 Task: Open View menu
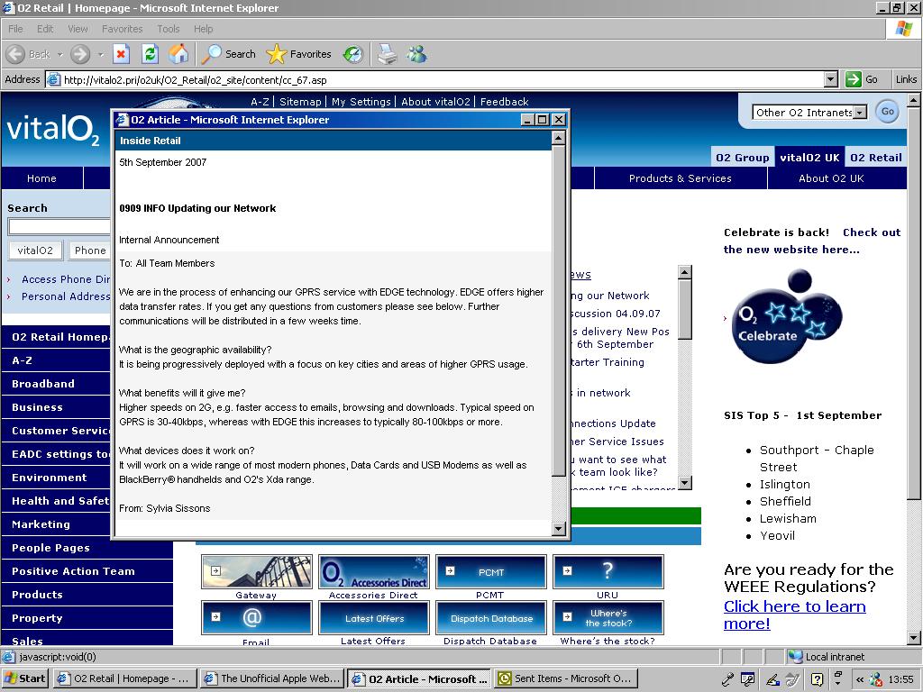point(78,29)
